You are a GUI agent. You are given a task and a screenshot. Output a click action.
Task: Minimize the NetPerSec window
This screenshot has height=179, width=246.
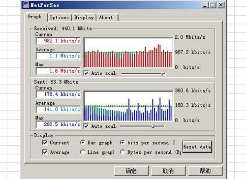coord(205,5)
